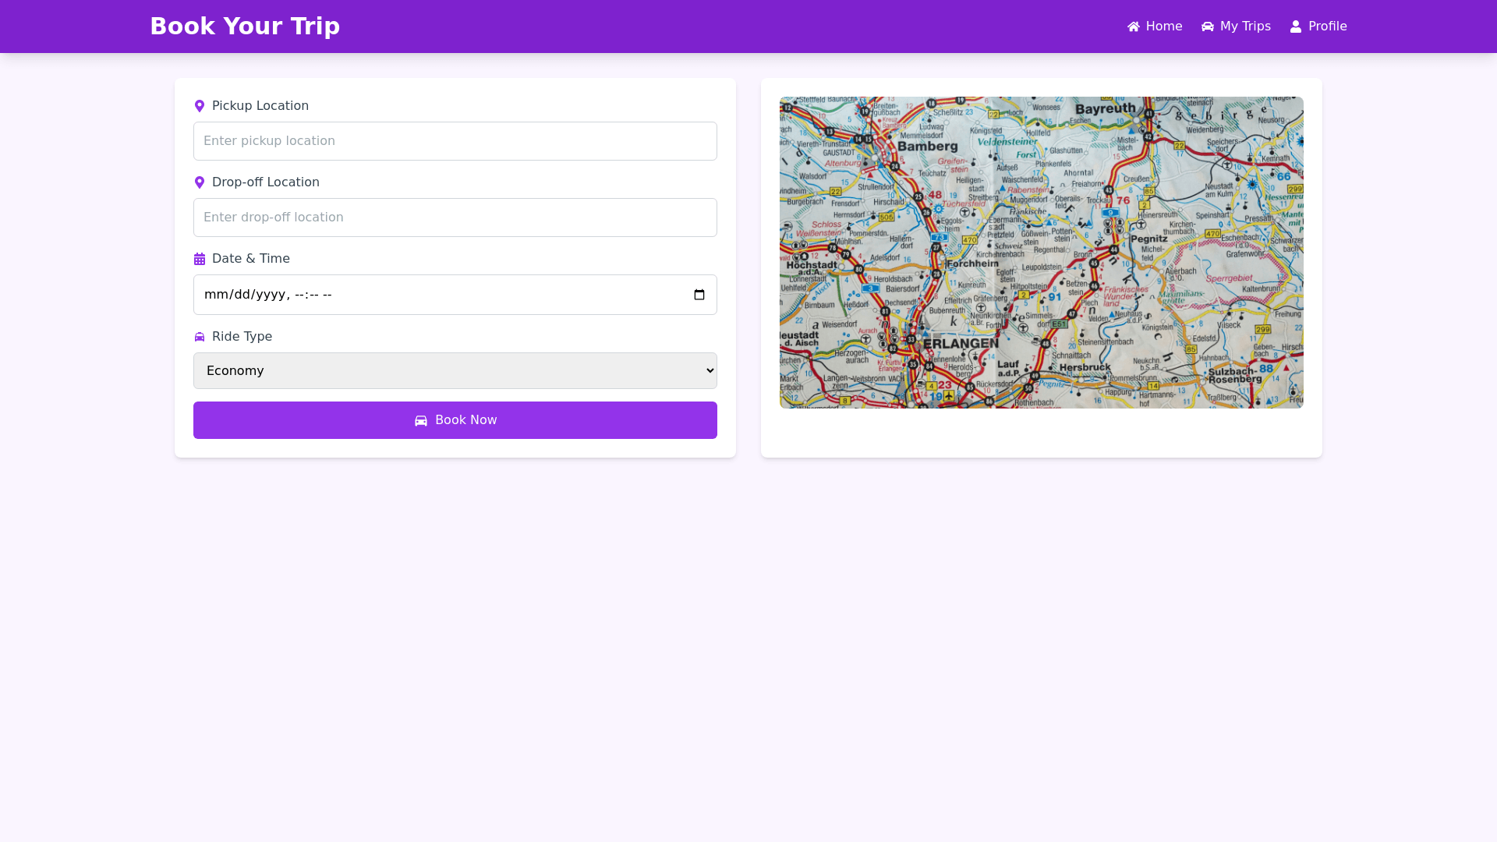This screenshot has width=1497, height=842.
Task: Click the taxi icon beside Ride Type label
Action: [200, 337]
